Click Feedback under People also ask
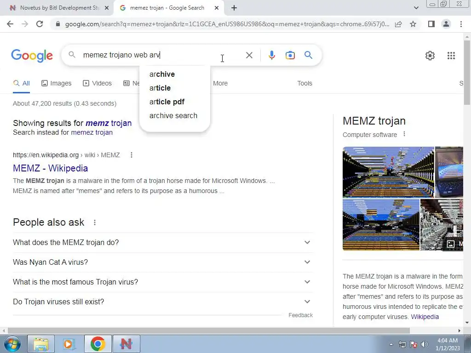The image size is (471, 353). 301,315
